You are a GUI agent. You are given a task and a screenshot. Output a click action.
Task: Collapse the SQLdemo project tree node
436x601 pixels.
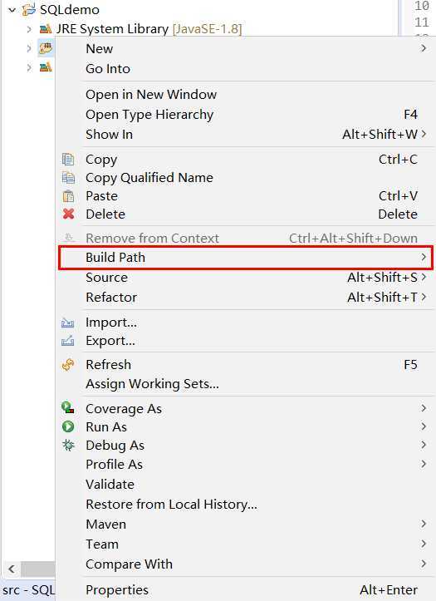pos(12,10)
